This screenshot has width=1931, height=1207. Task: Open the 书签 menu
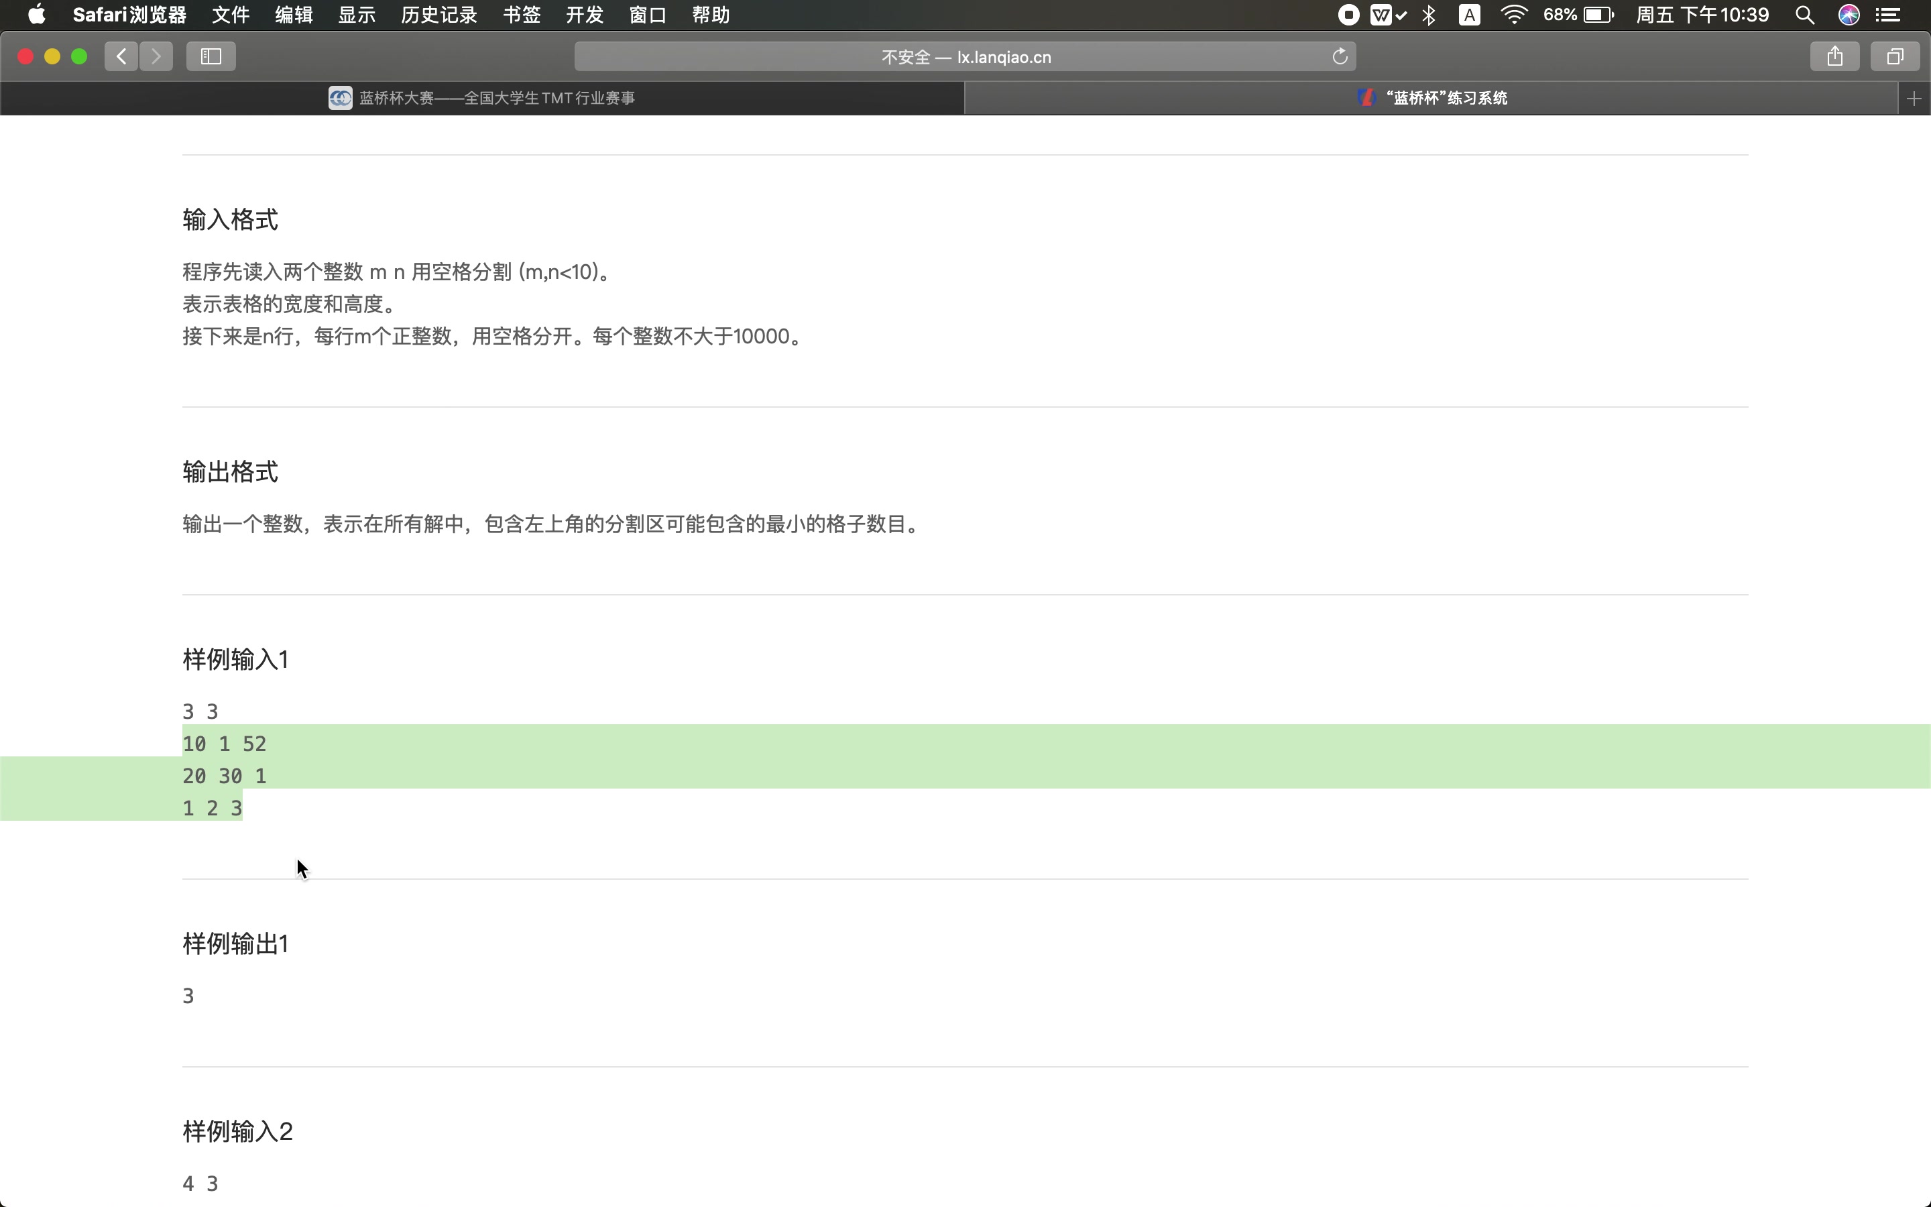[x=522, y=14]
